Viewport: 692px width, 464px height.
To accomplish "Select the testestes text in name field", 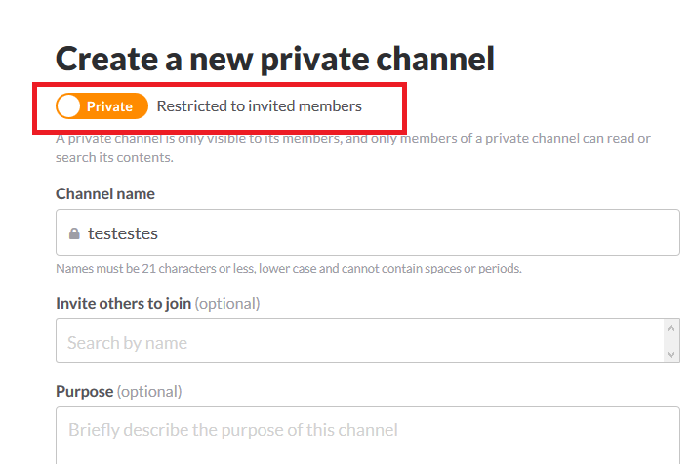I will 122,234.
